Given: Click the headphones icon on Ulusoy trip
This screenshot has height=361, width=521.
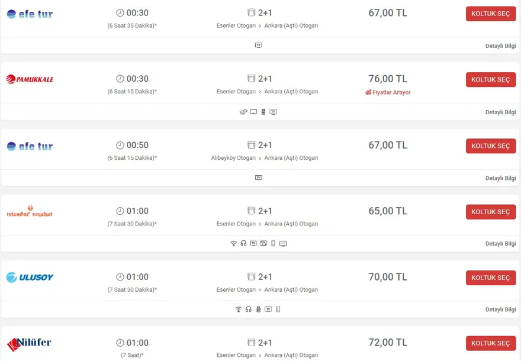Looking at the screenshot, I should point(249,309).
